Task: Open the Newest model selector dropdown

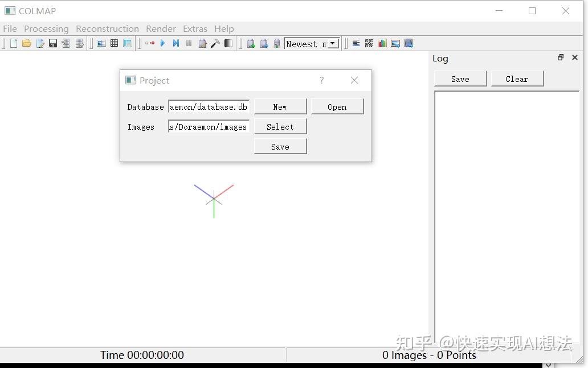Action: pos(333,43)
